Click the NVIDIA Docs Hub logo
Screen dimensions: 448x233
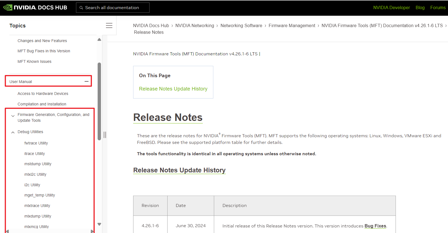pos(35,7)
